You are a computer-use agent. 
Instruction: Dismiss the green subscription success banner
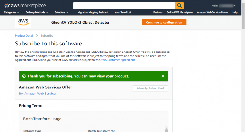click(163, 76)
